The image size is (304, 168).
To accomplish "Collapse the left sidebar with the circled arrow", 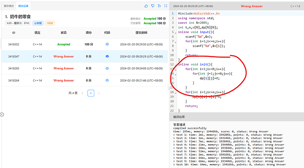I will click(2, 115).
